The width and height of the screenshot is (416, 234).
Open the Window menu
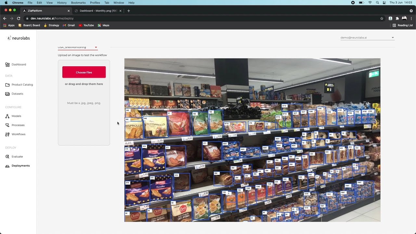[119, 3]
